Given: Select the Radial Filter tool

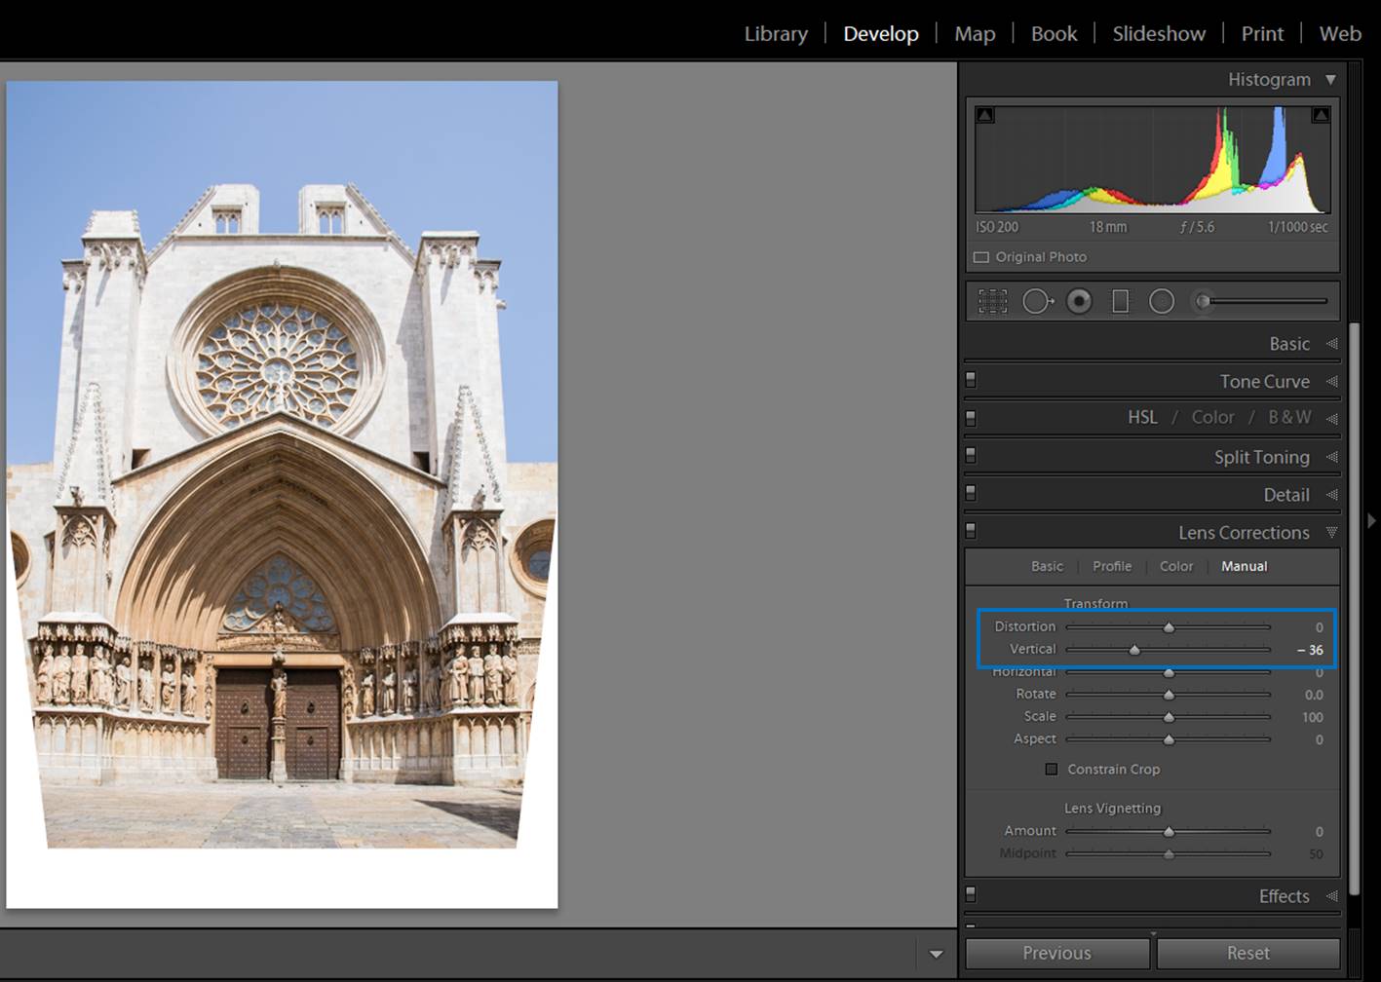Looking at the screenshot, I should pyautogui.click(x=1162, y=302).
